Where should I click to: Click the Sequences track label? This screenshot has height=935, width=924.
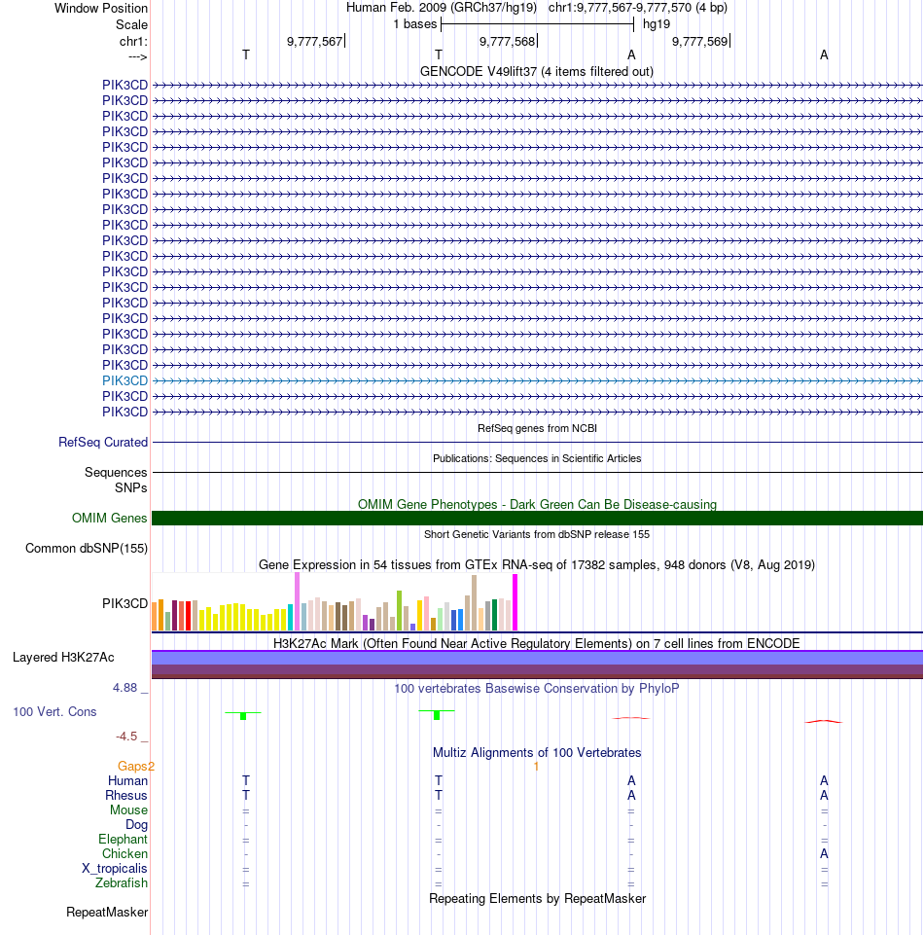click(116, 472)
